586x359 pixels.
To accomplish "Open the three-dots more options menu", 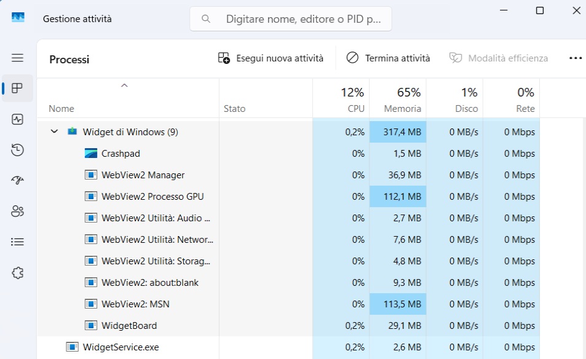I will coord(576,58).
